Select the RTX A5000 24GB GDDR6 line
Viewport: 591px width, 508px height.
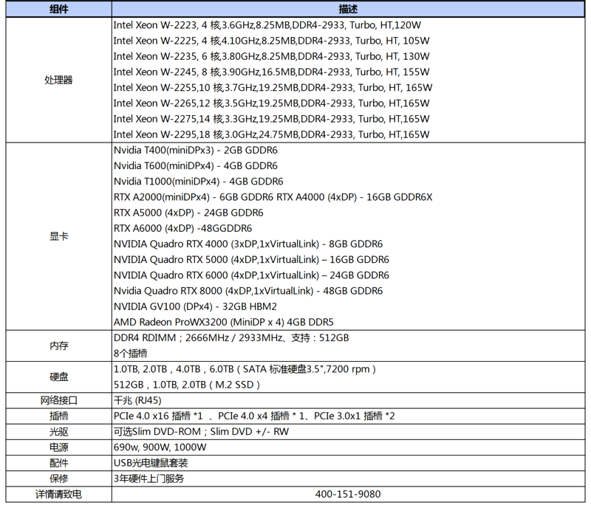(188, 213)
